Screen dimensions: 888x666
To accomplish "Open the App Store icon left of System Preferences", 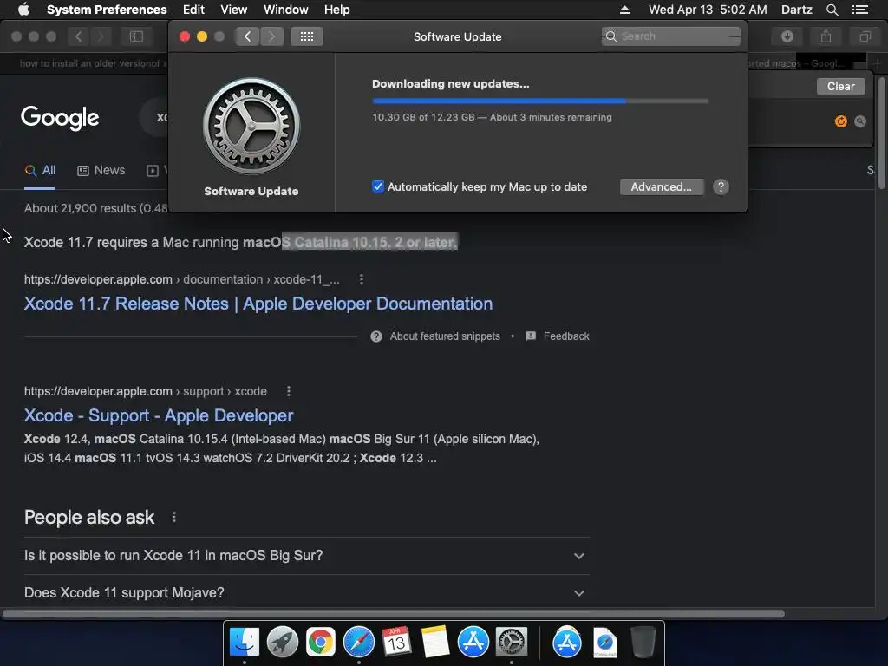I will click(x=473, y=643).
